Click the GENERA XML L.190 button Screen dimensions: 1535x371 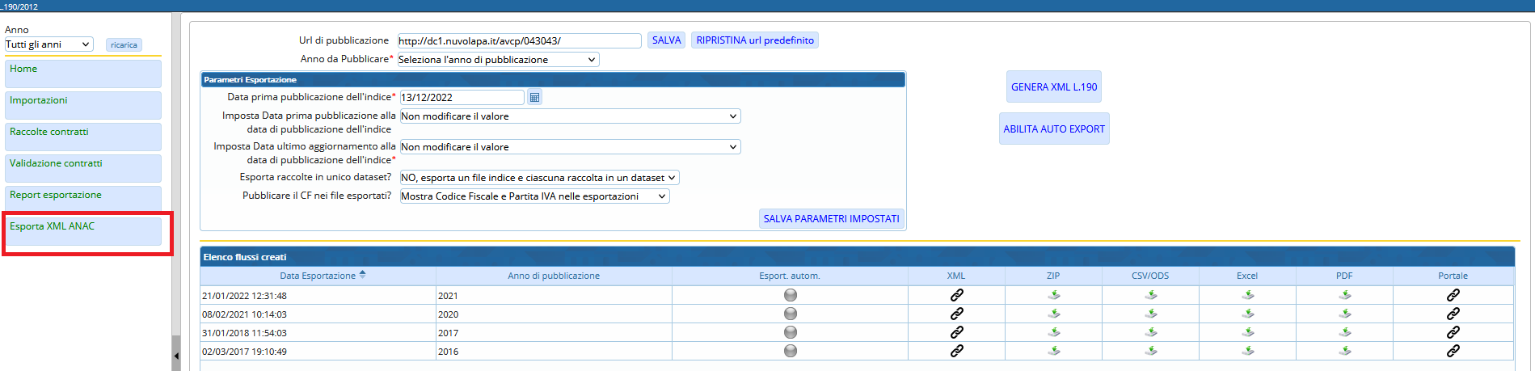(x=1054, y=86)
